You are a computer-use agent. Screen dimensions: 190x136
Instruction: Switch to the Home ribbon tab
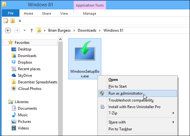29,13
